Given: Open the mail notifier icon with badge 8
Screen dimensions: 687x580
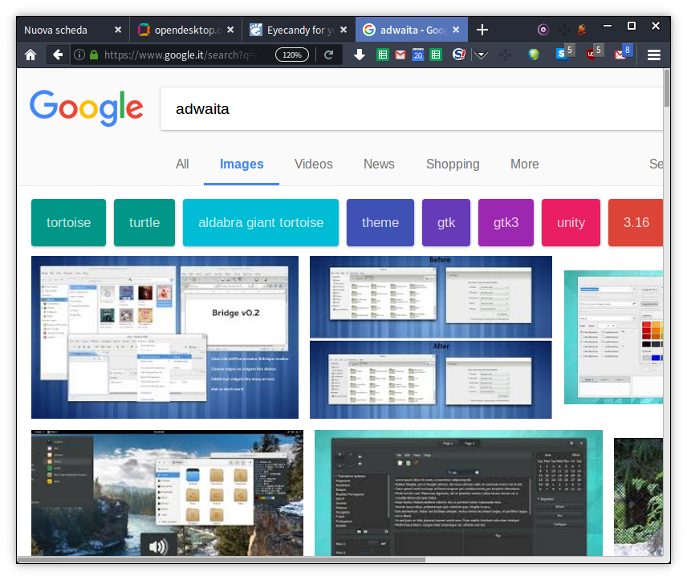Looking at the screenshot, I should point(623,53).
